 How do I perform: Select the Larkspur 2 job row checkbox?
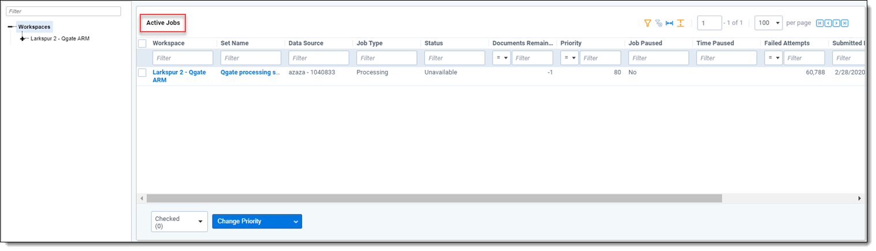[142, 73]
